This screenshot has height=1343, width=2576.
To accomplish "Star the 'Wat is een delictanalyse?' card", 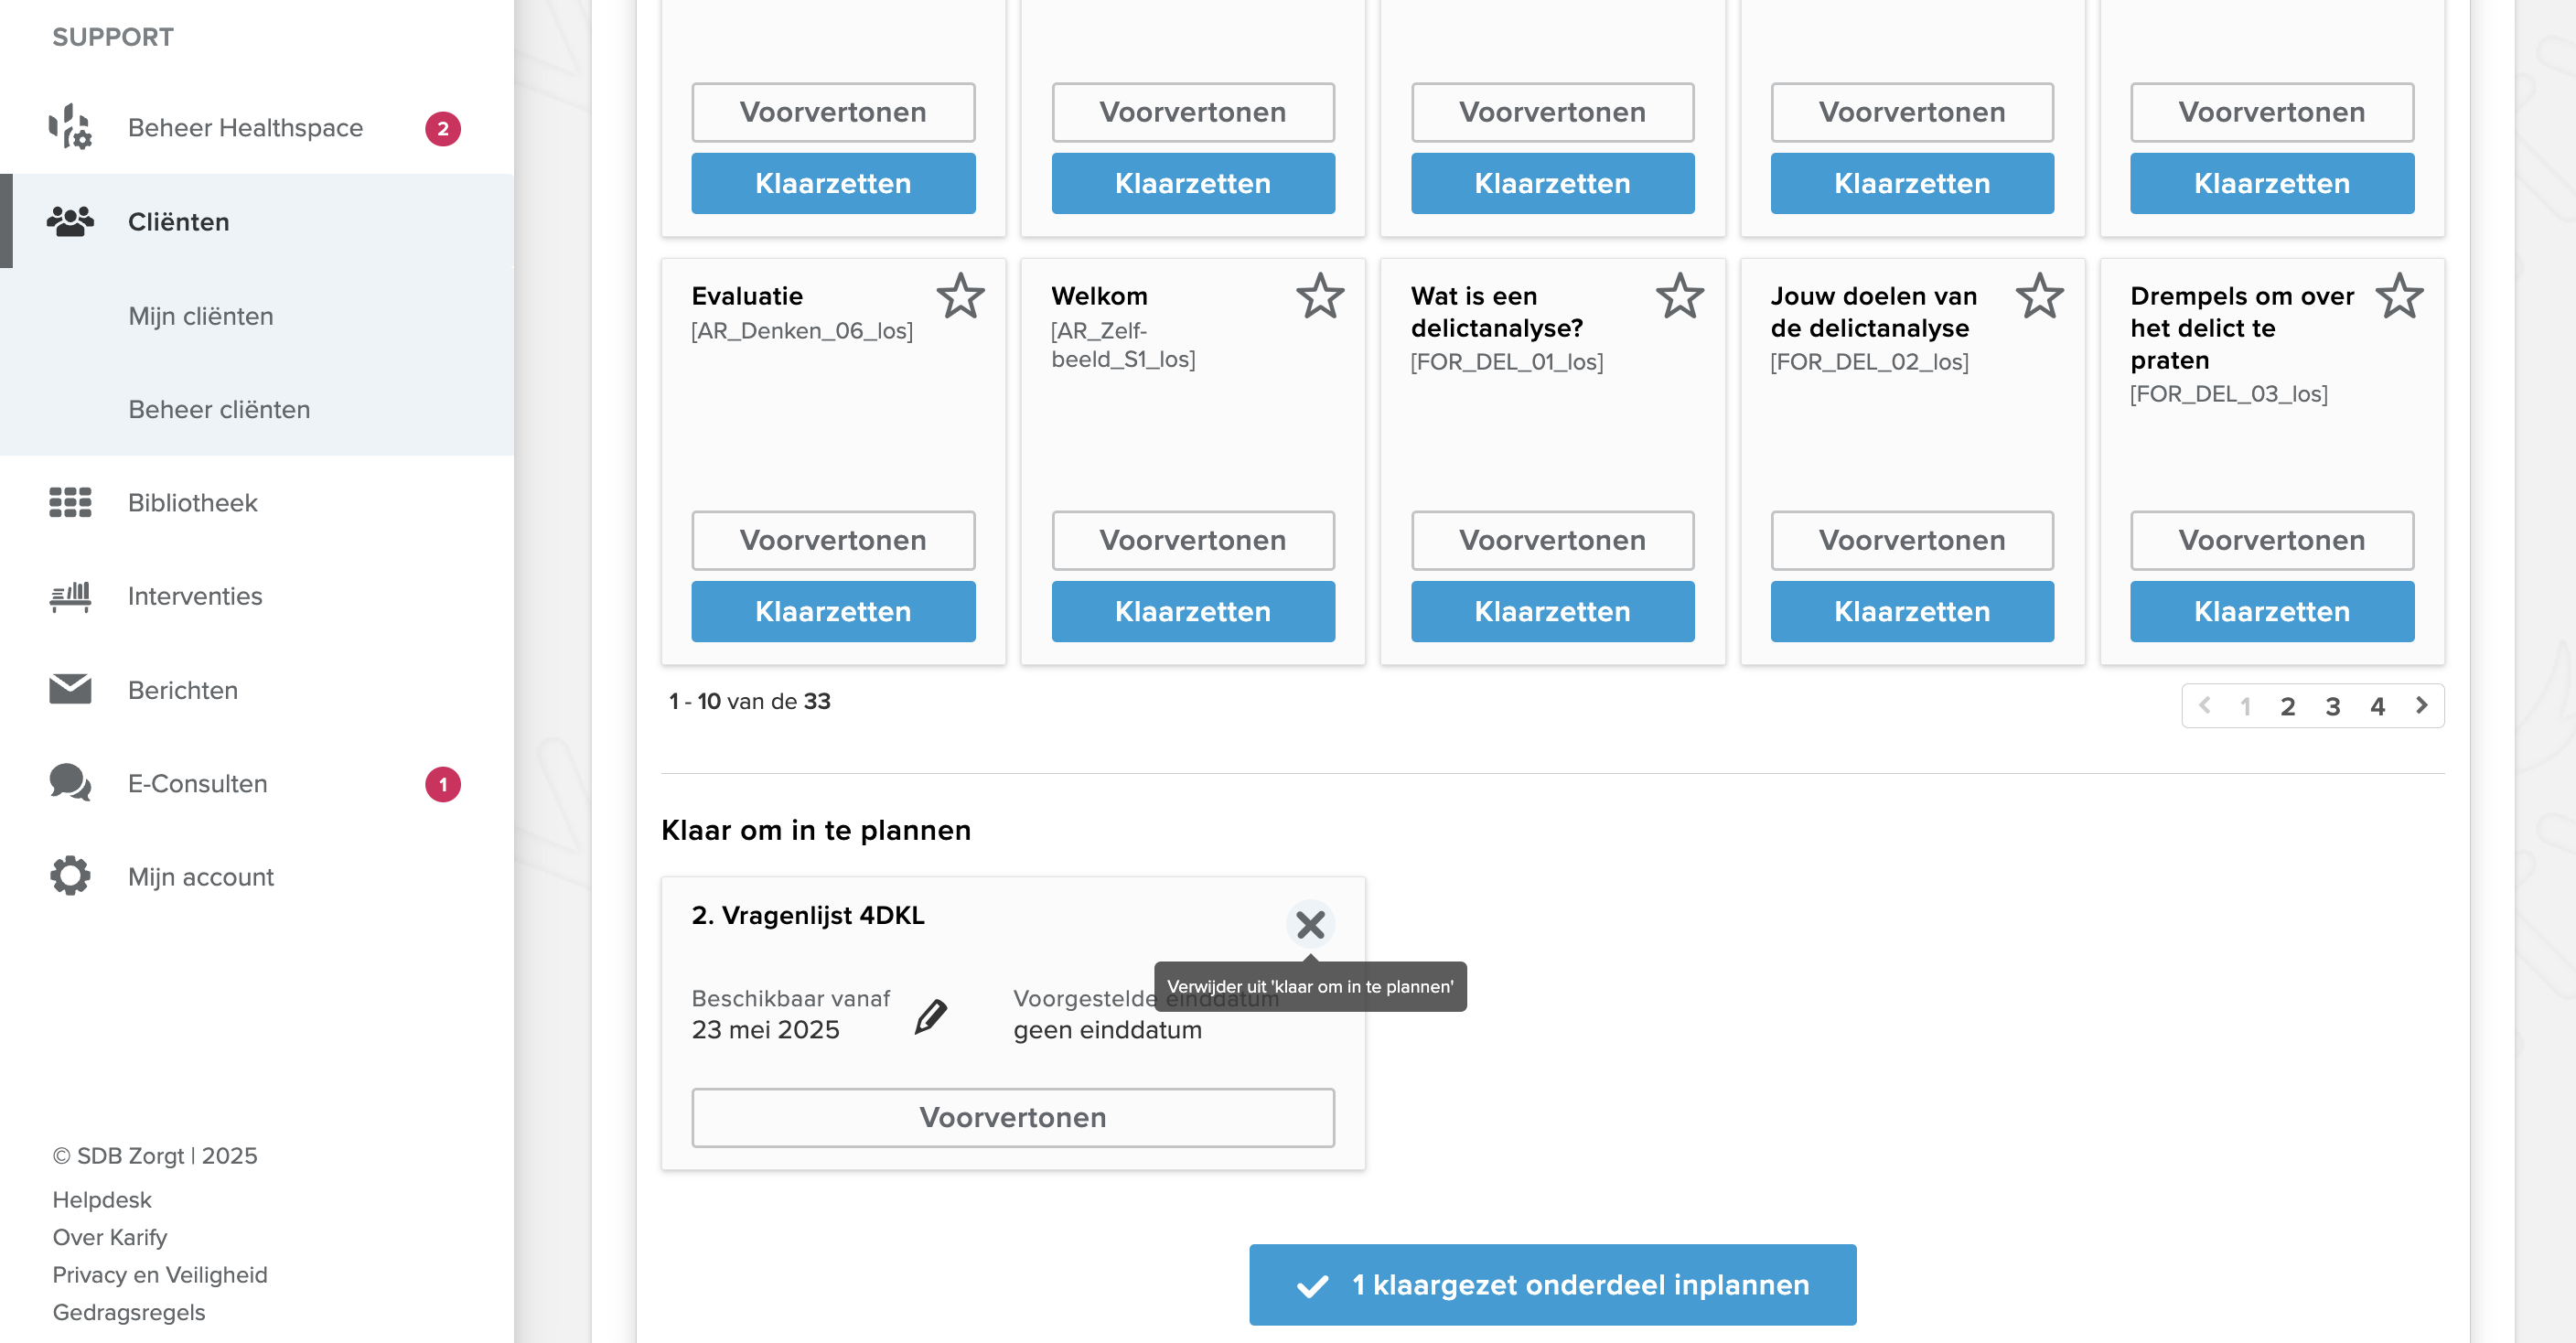I will tap(1680, 296).
